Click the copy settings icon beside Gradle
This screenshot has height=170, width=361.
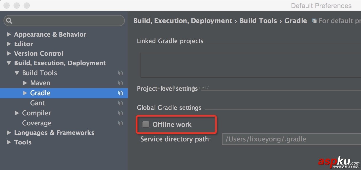pyautogui.click(x=121, y=93)
